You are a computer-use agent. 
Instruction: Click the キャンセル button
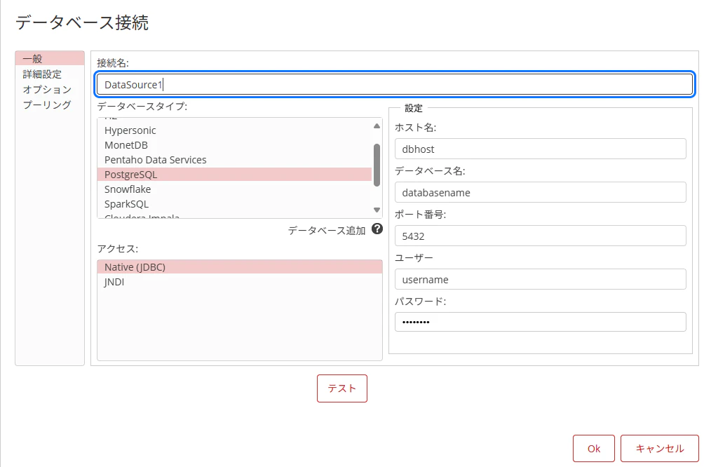pyautogui.click(x=660, y=449)
